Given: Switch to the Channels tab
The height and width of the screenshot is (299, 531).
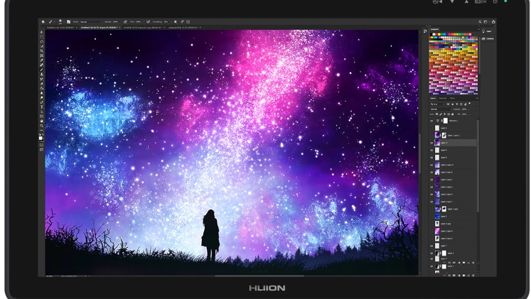Looking at the screenshot, I should coord(443,98).
